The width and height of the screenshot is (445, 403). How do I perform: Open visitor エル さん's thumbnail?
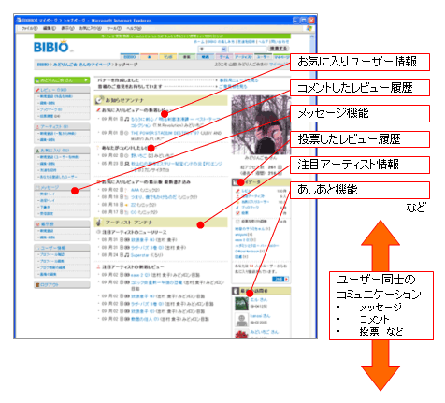click(241, 303)
